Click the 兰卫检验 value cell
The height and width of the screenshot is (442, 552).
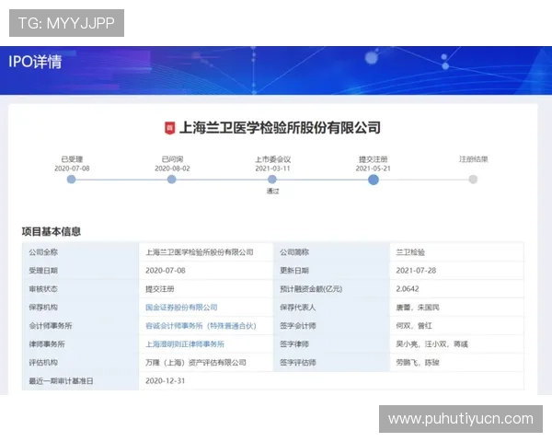point(456,252)
